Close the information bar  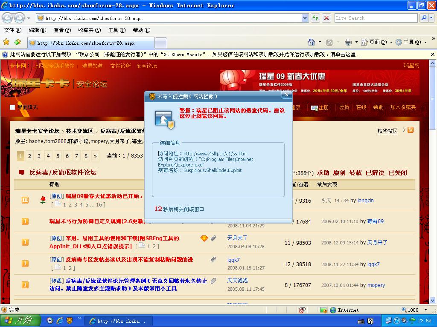433,54
